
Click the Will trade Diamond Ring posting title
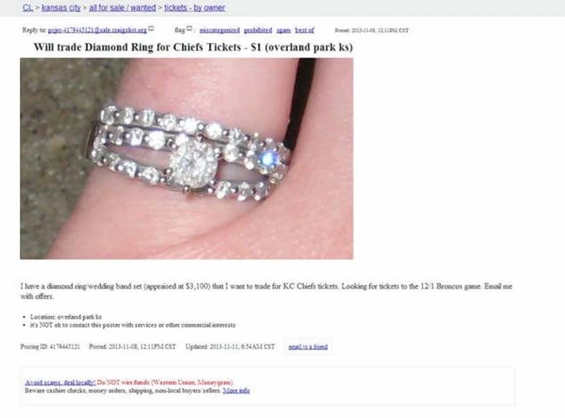193,47
